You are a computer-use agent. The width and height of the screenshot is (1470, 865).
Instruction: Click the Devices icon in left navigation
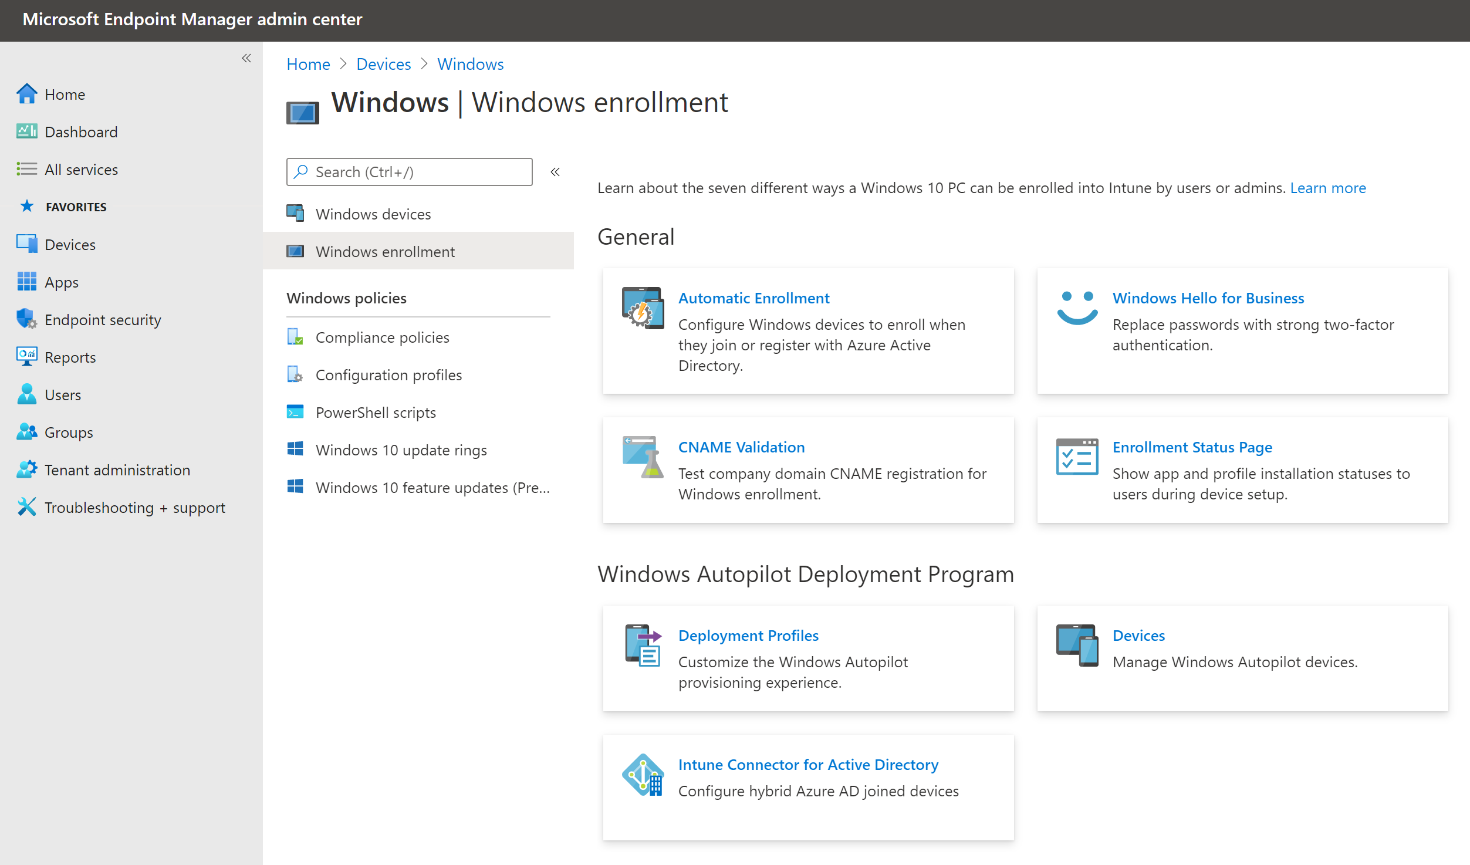click(x=27, y=244)
